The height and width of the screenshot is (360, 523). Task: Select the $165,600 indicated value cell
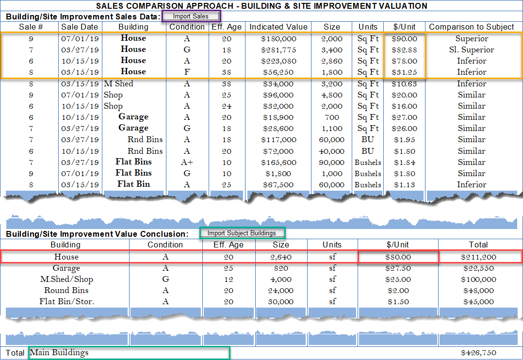pos(277,162)
